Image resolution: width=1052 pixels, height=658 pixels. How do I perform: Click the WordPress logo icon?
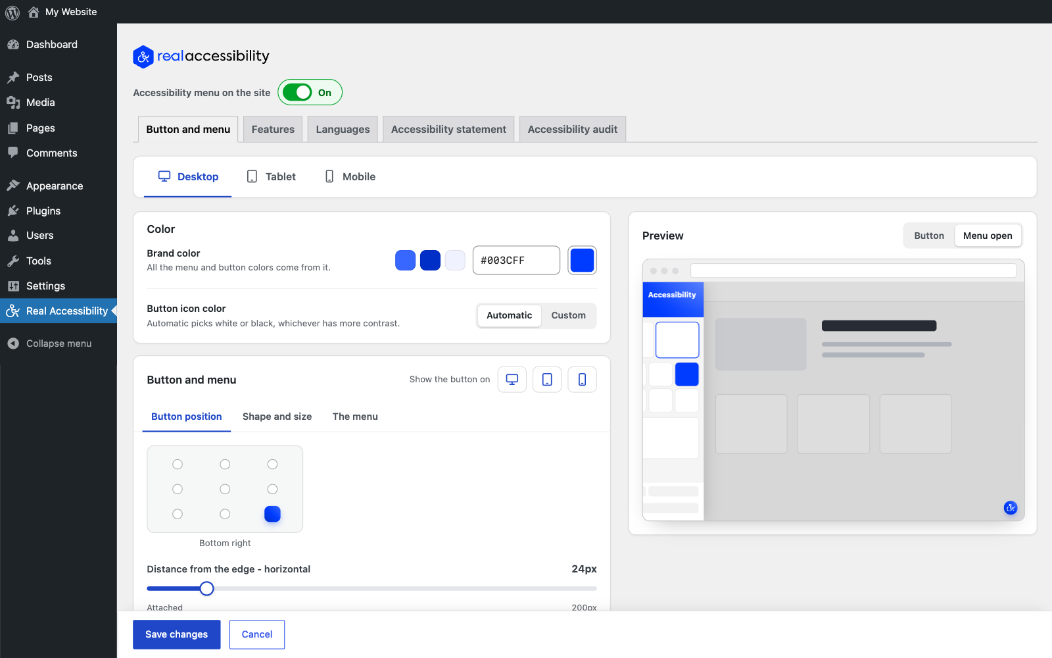coord(12,12)
